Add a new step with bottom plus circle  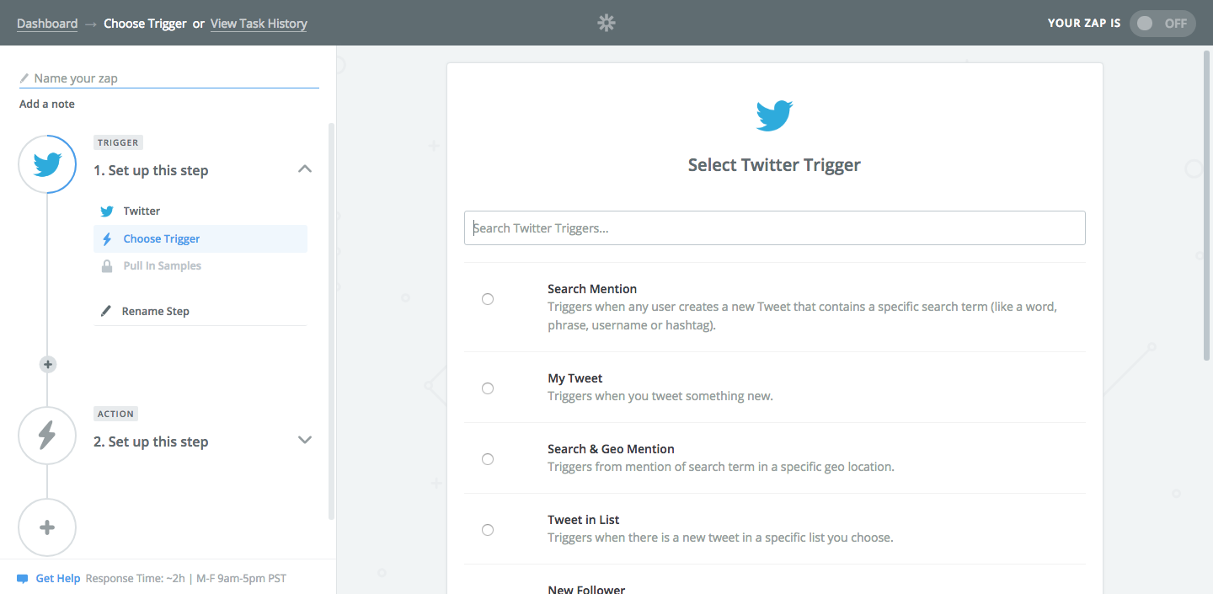coord(47,528)
